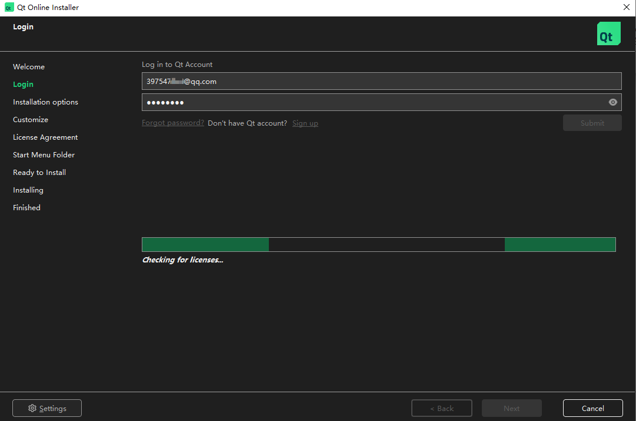Cancel the installer
Screen dimensions: 636x421
tap(592, 408)
